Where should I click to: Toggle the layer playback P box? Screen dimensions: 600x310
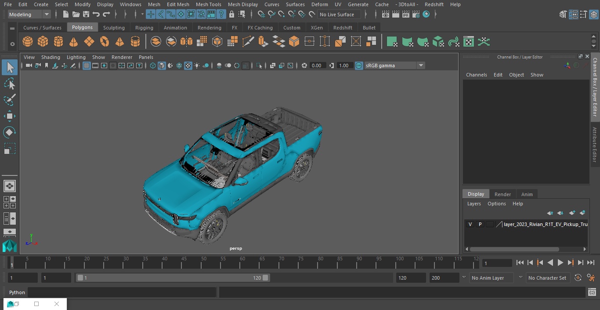coord(480,224)
